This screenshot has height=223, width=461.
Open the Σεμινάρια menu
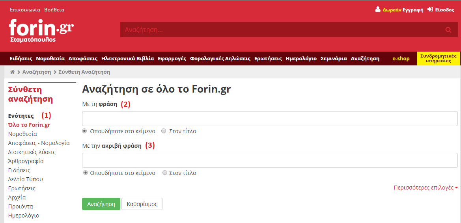coord(334,58)
